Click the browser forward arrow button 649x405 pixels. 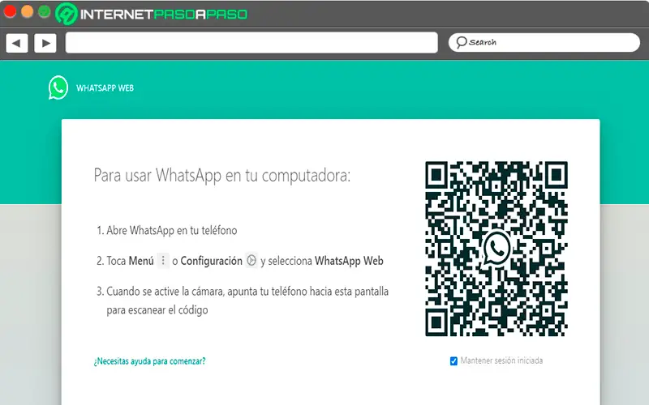(x=45, y=43)
